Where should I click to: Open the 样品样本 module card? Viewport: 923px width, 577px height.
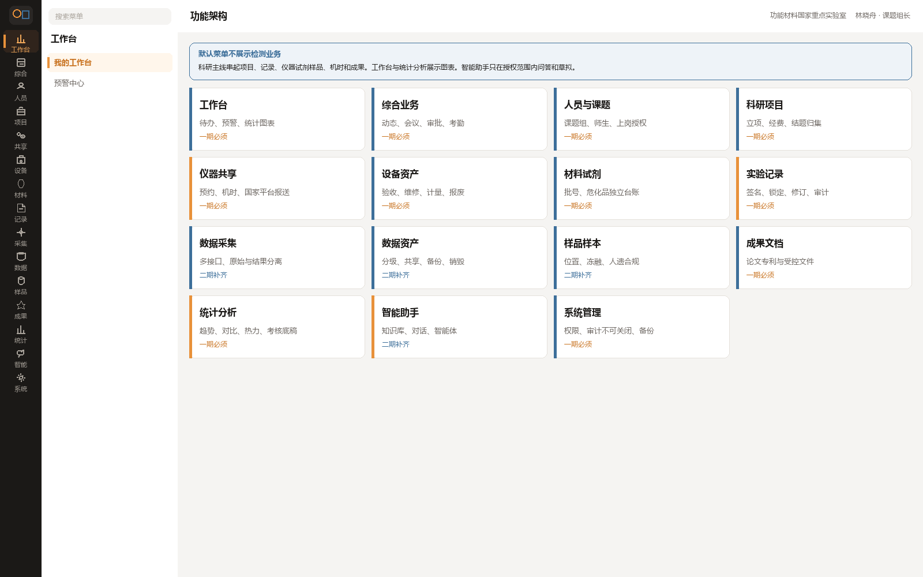(641, 258)
